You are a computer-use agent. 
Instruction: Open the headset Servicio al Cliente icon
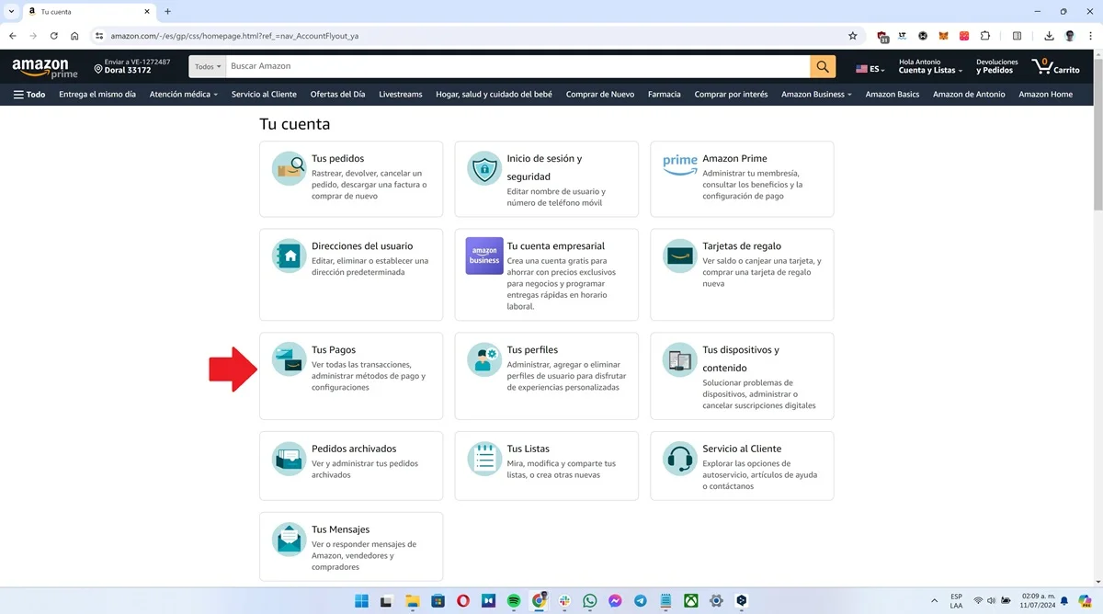click(680, 459)
